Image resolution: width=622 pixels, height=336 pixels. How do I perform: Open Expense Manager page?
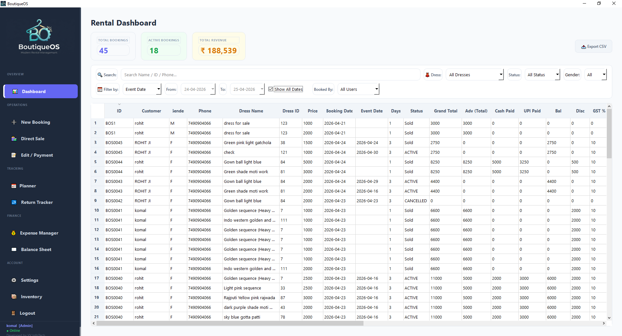click(x=40, y=233)
